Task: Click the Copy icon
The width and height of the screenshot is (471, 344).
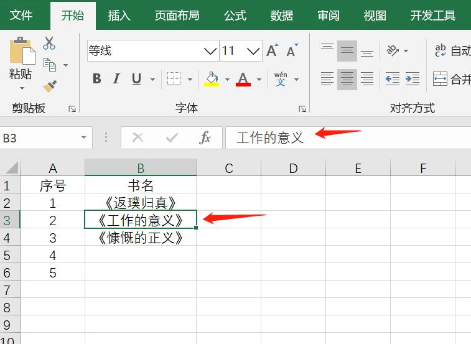Action: 50,65
